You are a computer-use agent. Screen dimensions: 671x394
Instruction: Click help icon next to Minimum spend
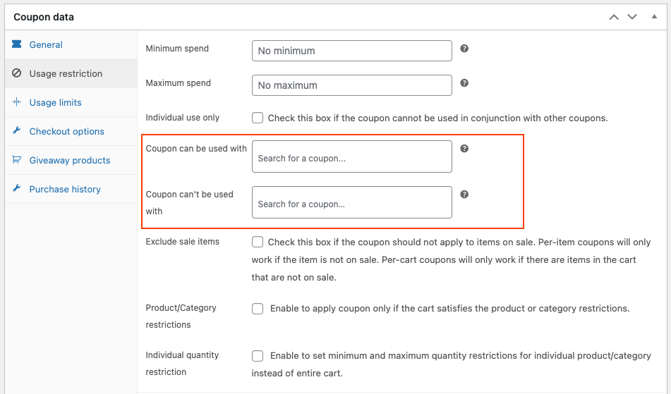464,49
